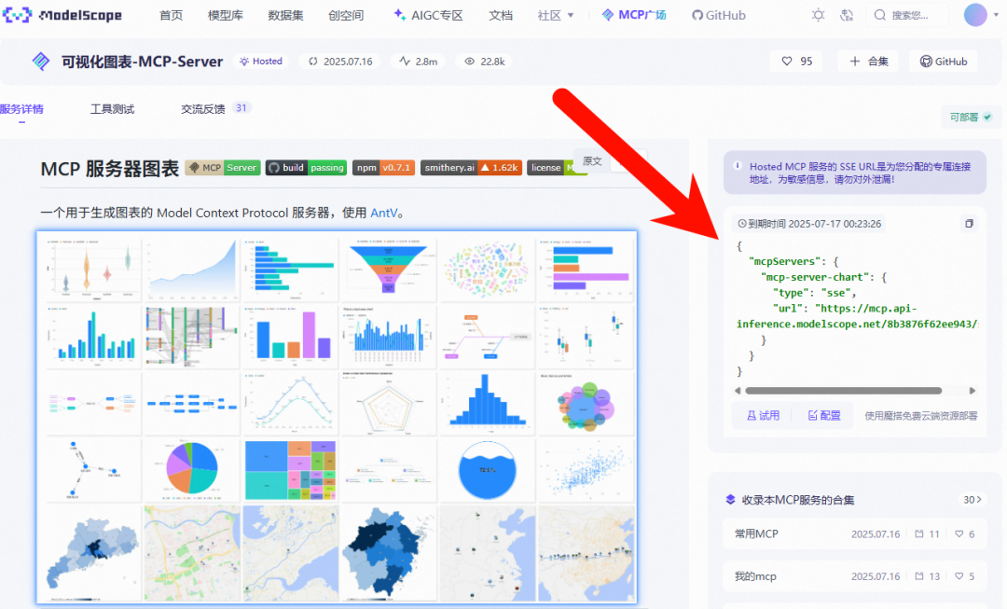Click the code scrollbar right arrow

(x=973, y=391)
